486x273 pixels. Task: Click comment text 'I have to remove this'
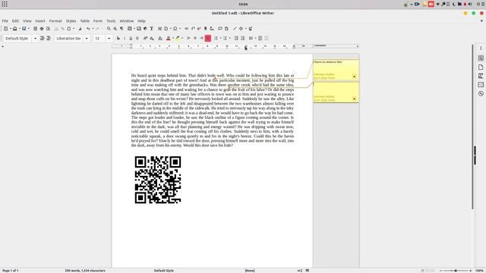[327, 62]
